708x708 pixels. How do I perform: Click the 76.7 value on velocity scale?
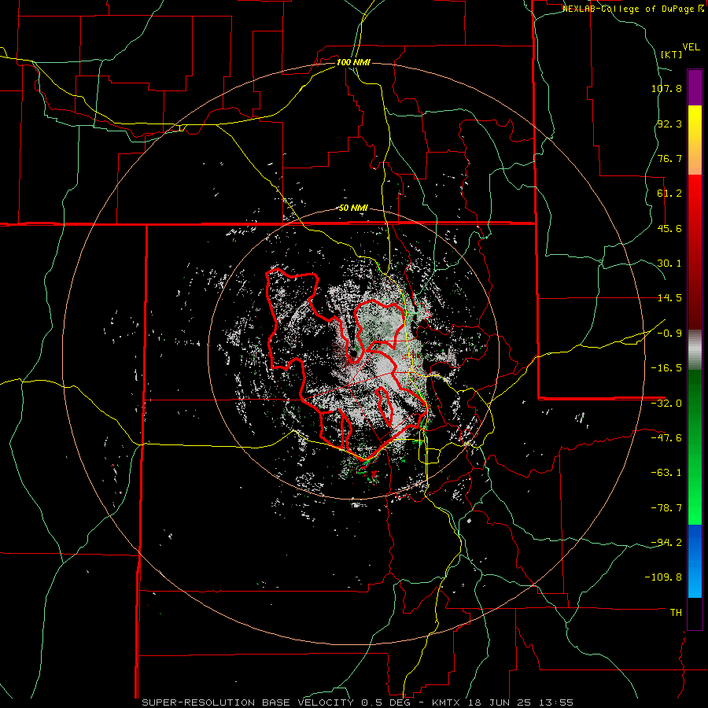[669, 158]
